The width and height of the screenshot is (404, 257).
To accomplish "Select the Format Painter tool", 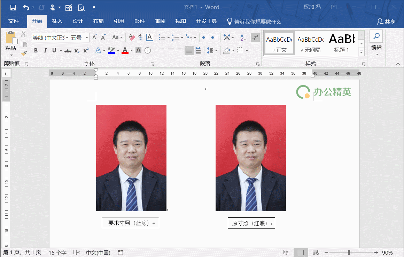I will pyautogui.click(x=24, y=53).
